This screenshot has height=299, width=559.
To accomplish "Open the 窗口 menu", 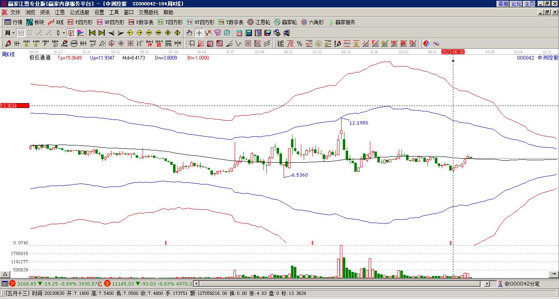I will (x=129, y=12).
